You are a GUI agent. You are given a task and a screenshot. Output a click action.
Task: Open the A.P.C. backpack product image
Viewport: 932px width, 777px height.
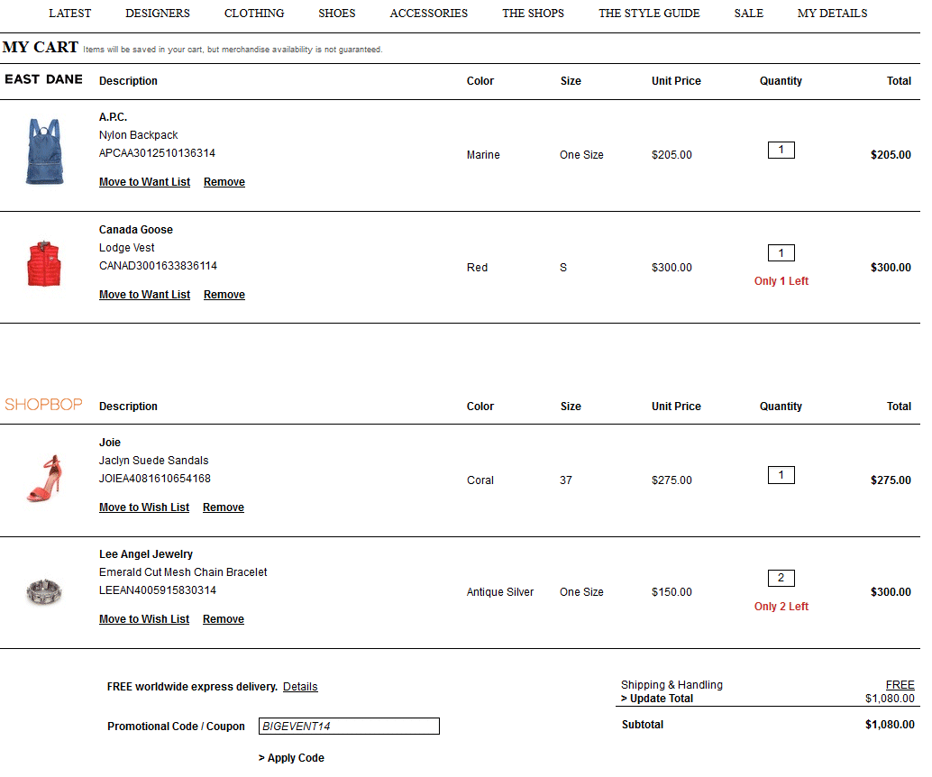[x=44, y=152]
